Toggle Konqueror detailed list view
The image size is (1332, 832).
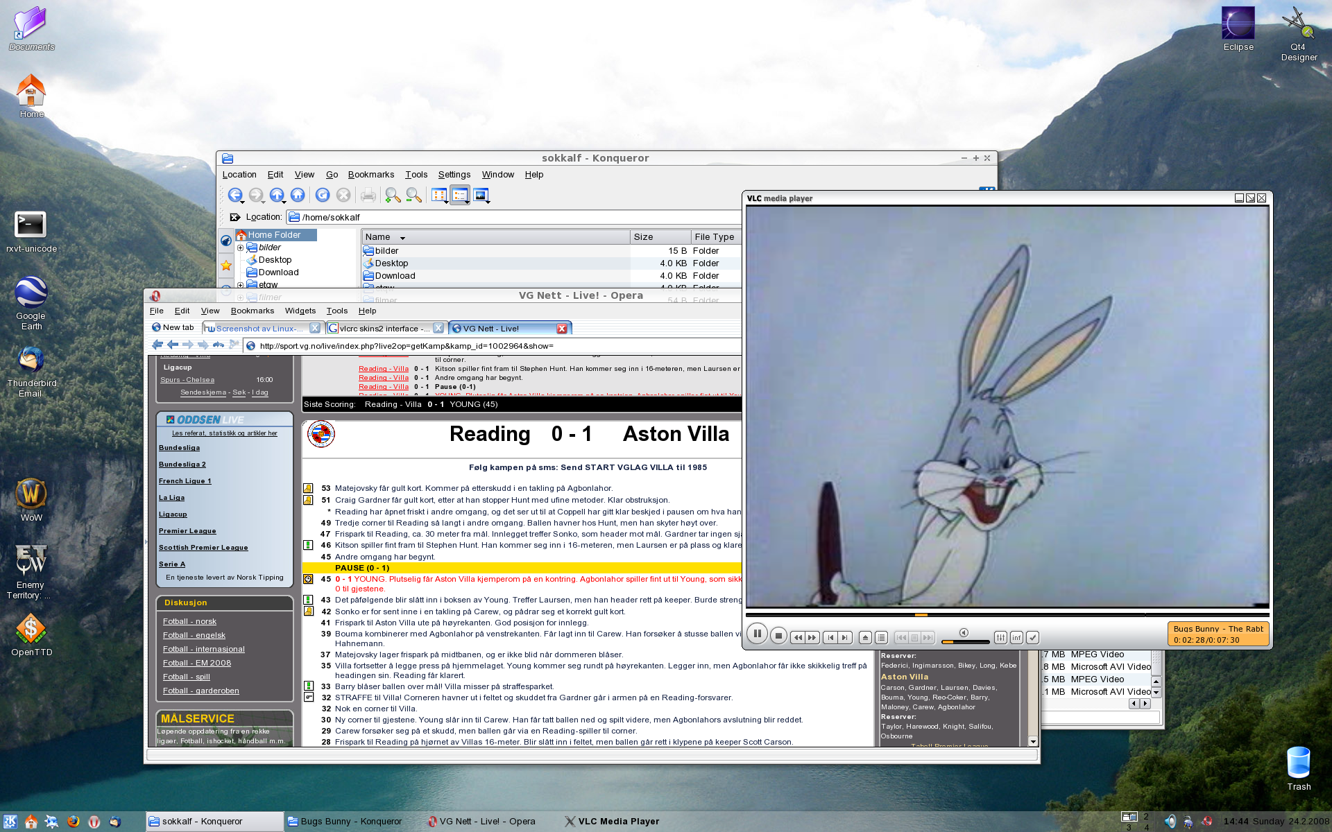tap(460, 195)
